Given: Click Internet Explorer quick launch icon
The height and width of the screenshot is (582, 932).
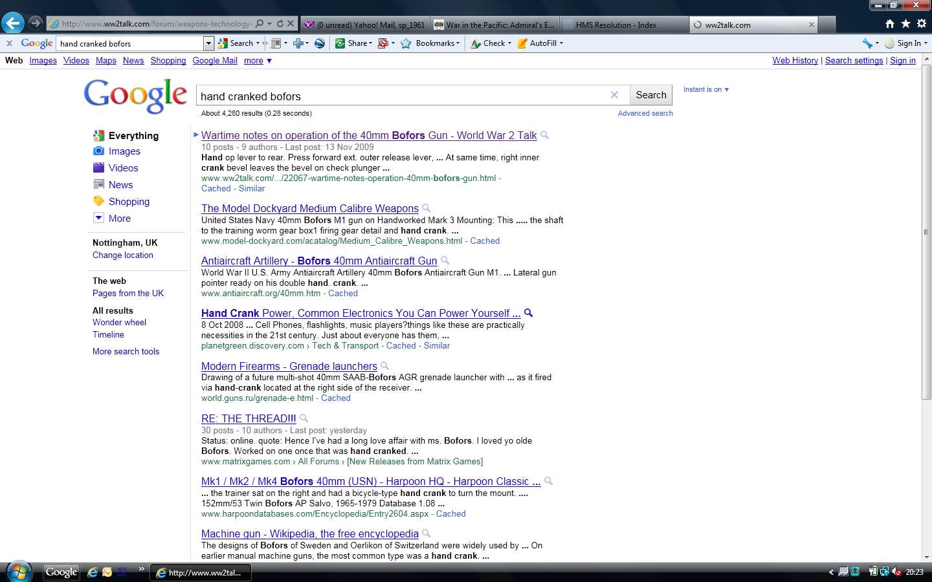Looking at the screenshot, I should point(93,572).
